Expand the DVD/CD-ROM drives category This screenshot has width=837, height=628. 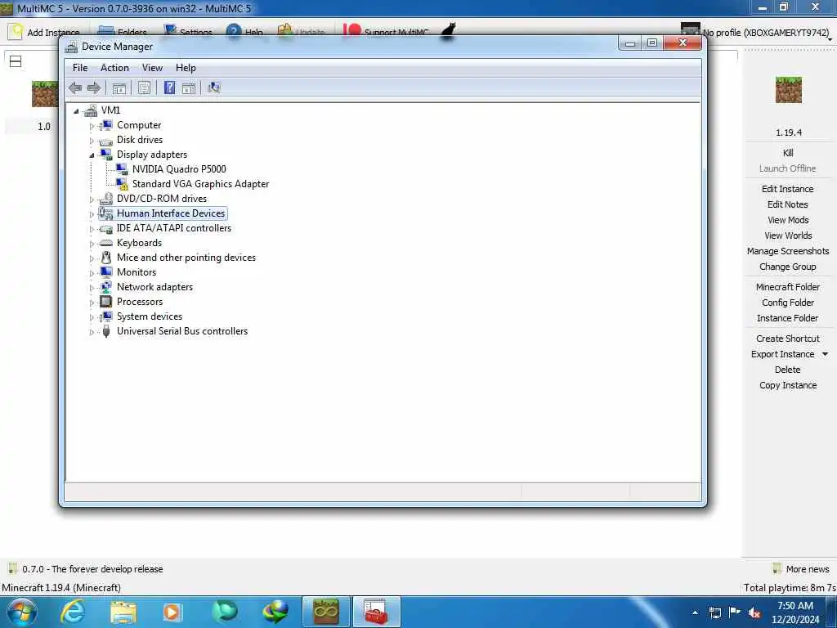(x=92, y=200)
